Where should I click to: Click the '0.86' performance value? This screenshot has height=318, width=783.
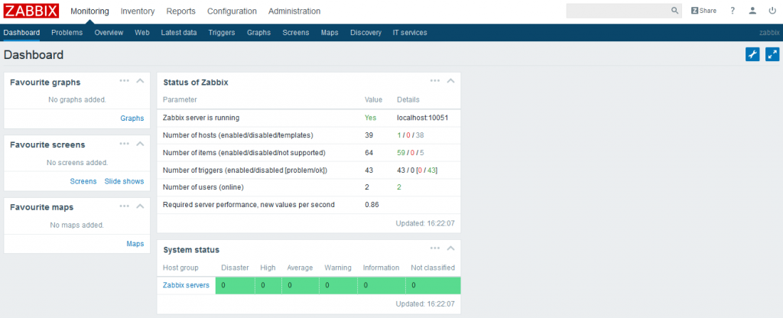(371, 204)
